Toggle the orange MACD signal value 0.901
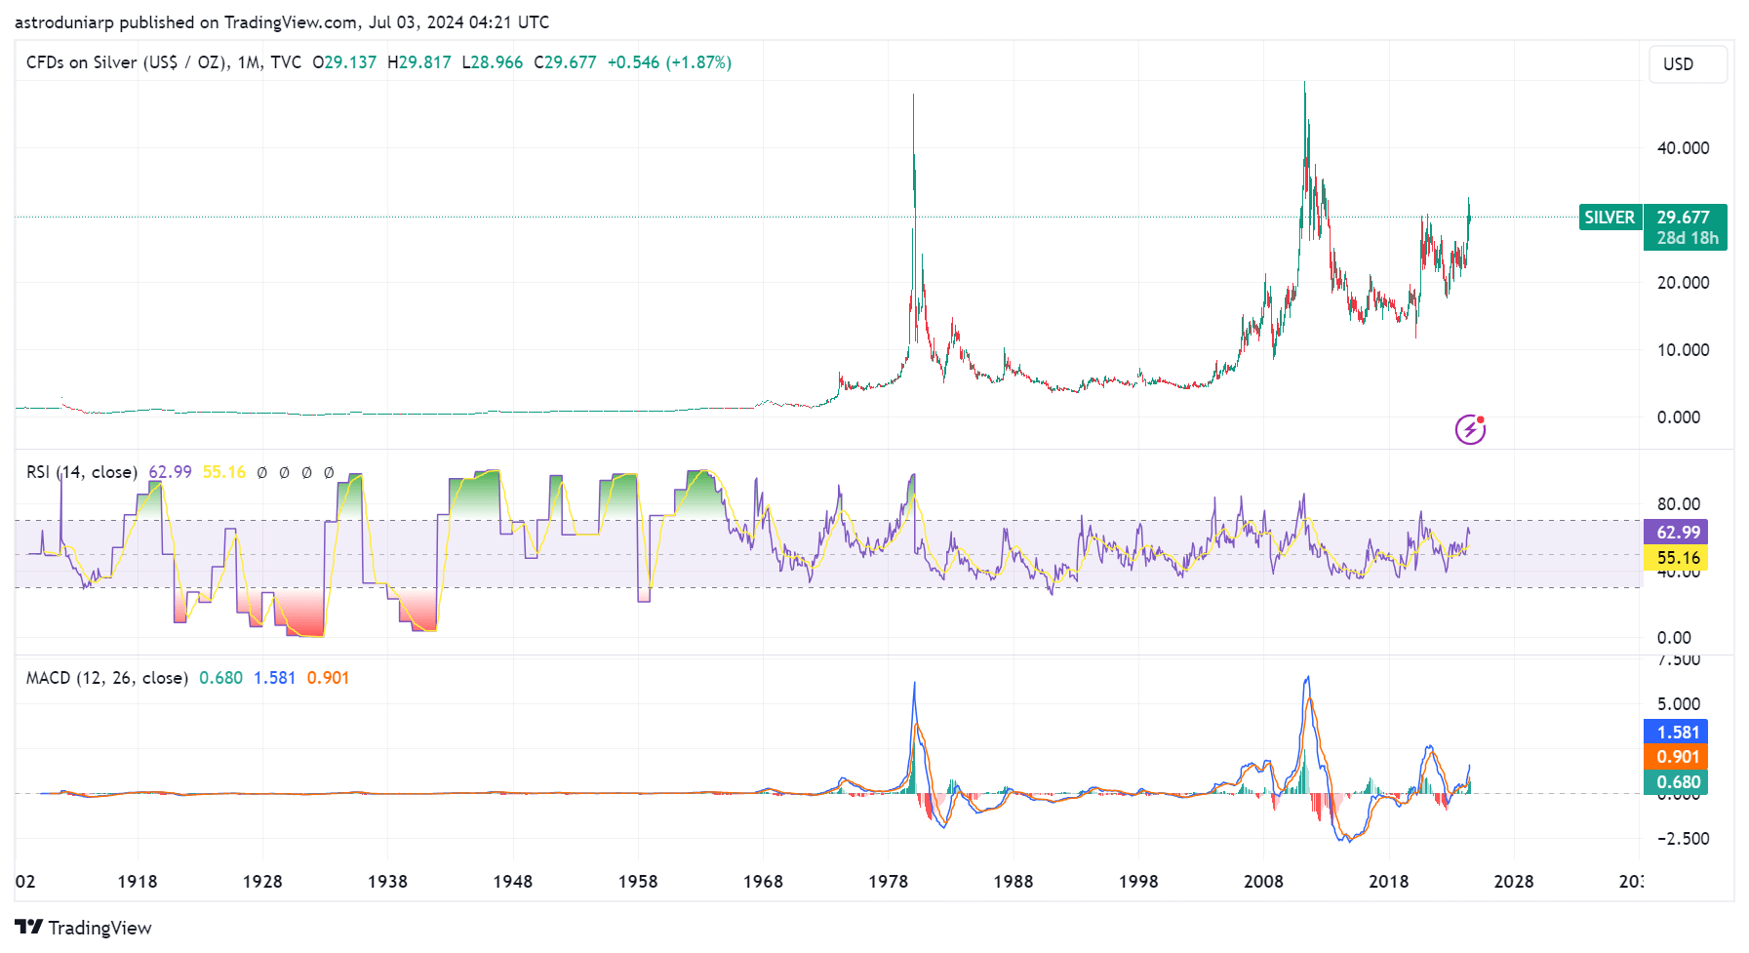This screenshot has height=953, width=1749. [328, 677]
